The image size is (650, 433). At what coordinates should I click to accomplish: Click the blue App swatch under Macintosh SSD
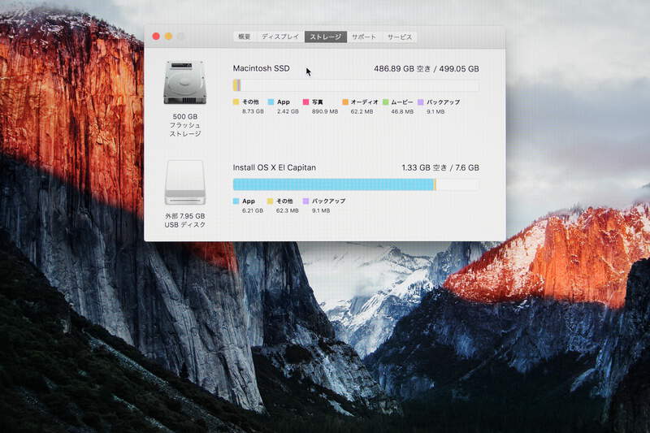pyautogui.click(x=271, y=102)
